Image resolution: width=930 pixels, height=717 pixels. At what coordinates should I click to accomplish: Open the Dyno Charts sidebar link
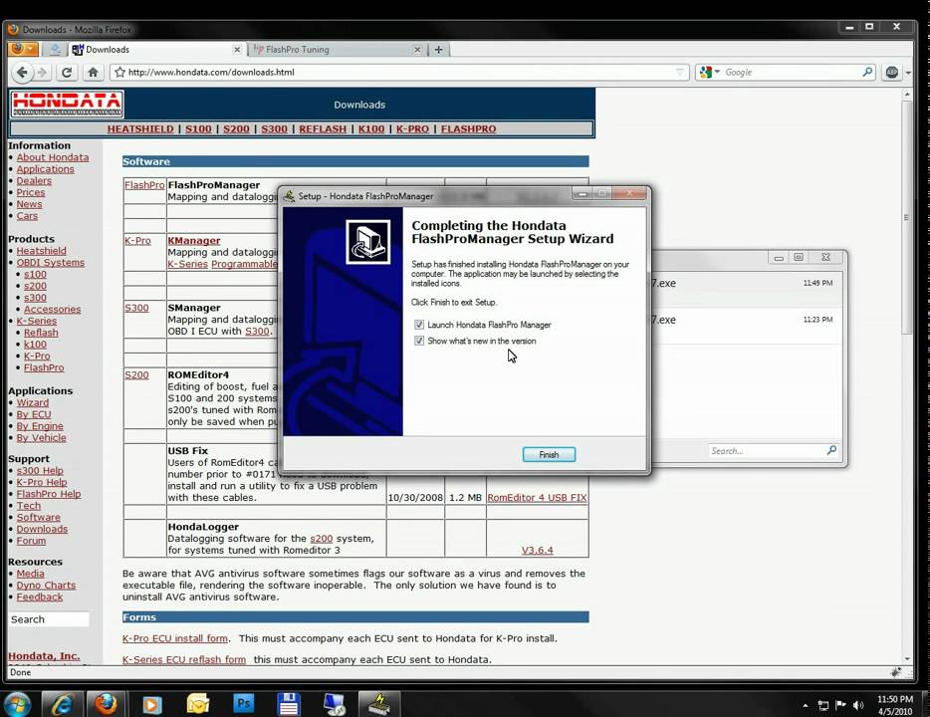[x=46, y=586]
